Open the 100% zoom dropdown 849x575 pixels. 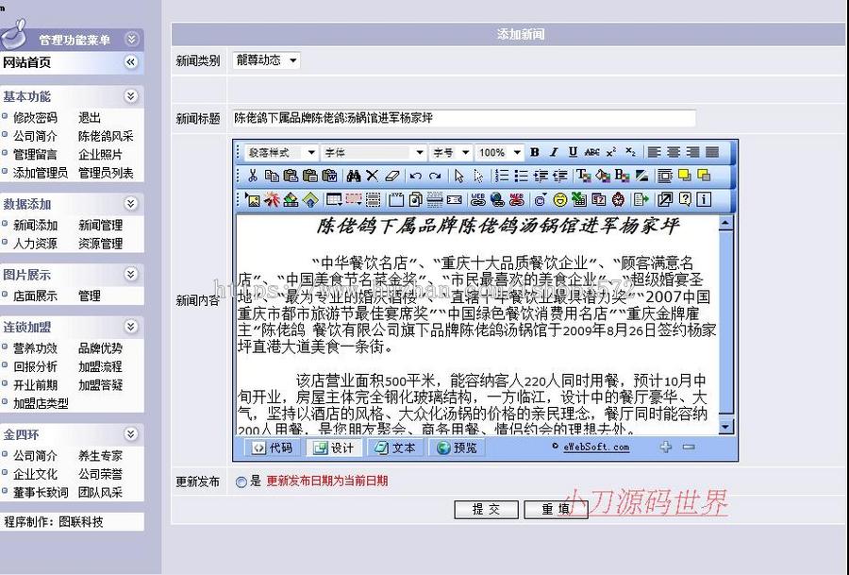(499, 152)
